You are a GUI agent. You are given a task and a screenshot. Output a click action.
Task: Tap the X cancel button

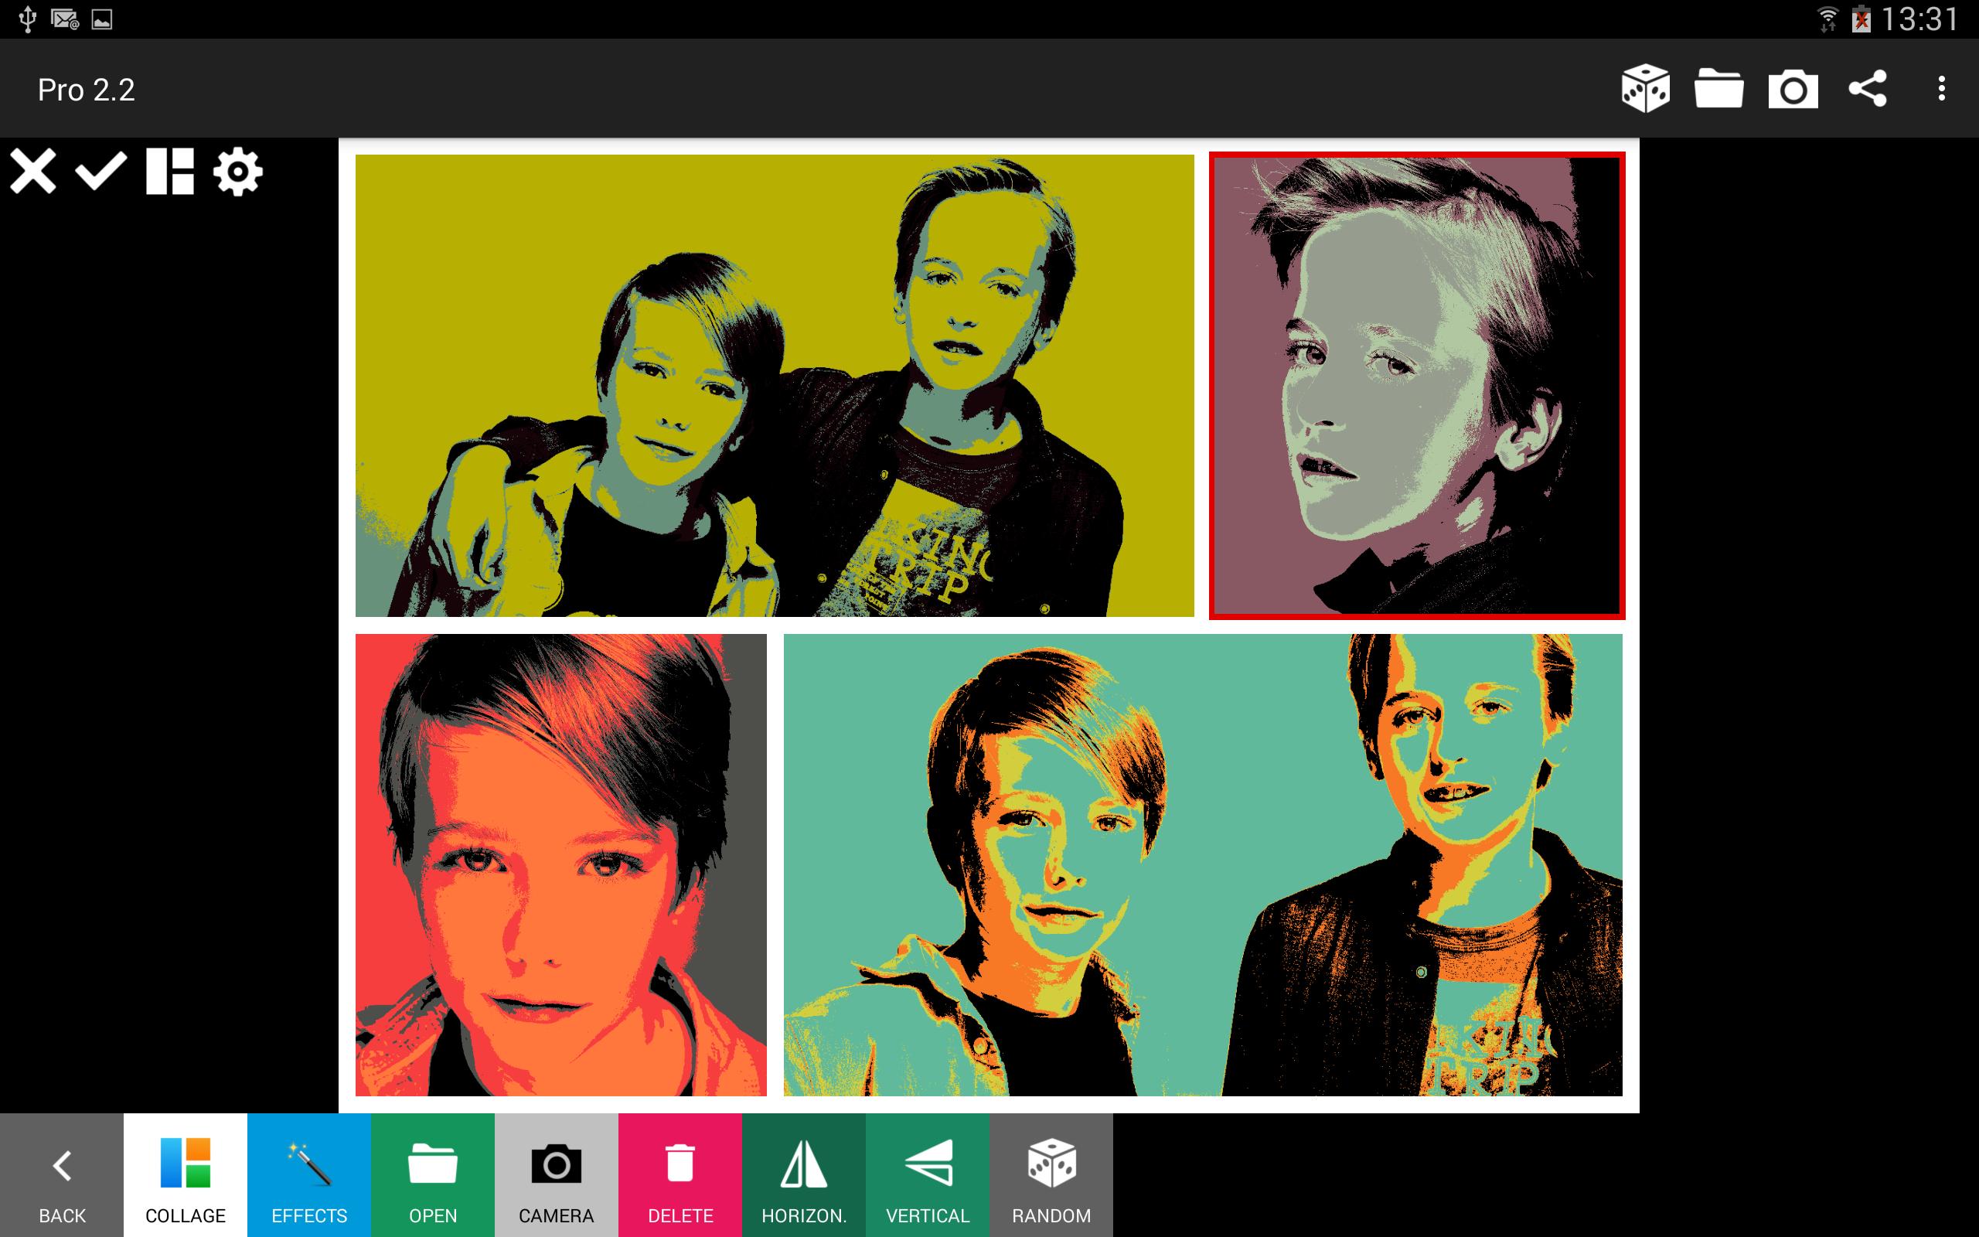32,172
